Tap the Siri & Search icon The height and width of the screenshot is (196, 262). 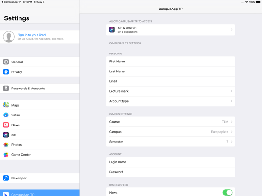(x=112, y=30)
